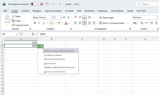159x95 pixels.
Task: Click the fx Insert Function icon
Action: 33,34
